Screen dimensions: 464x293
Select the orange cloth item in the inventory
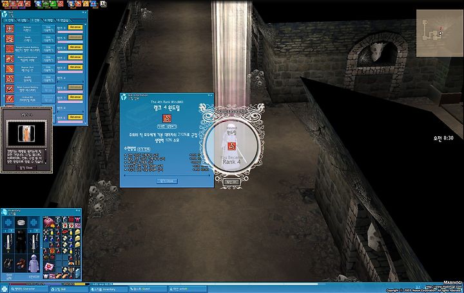(x=52, y=251)
